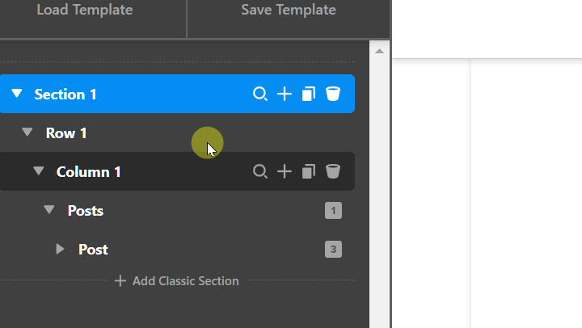Expand the Post element arrow
582x328 pixels.
pos(60,249)
